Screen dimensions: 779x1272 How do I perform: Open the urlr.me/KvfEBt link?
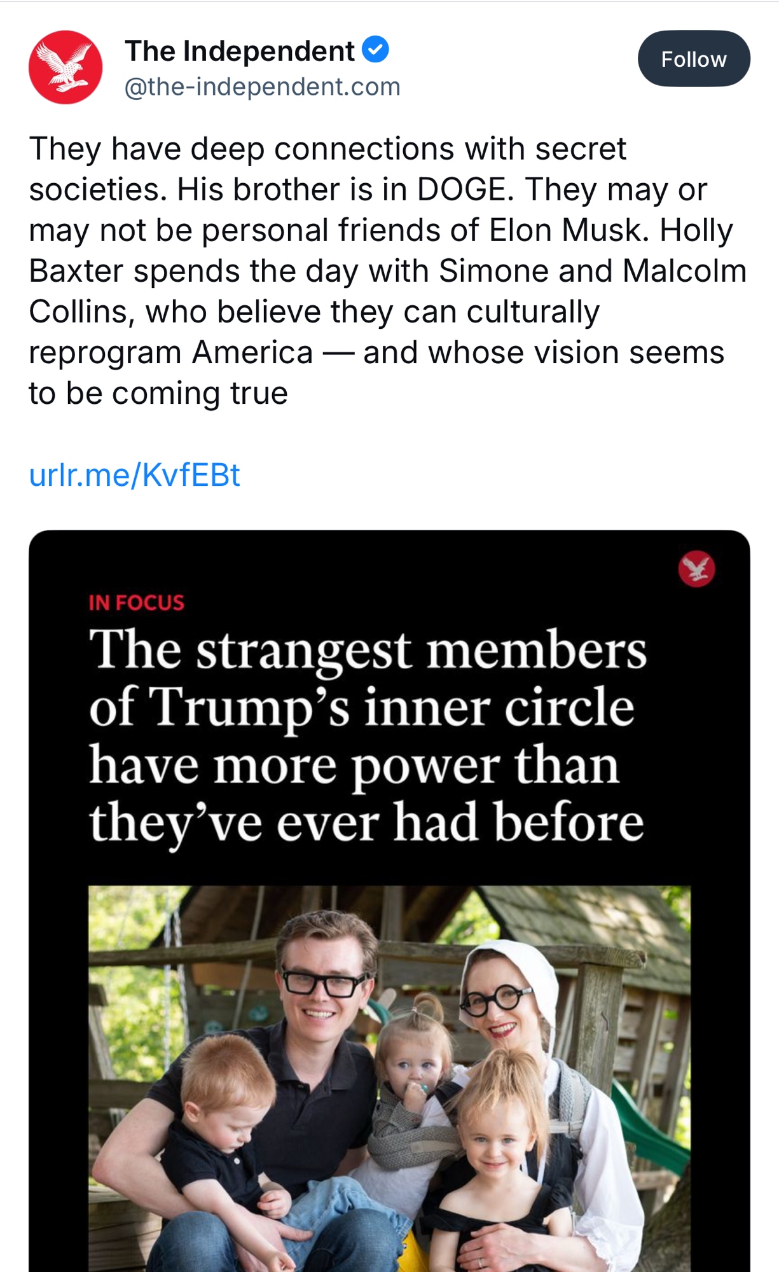tap(135, 475)
